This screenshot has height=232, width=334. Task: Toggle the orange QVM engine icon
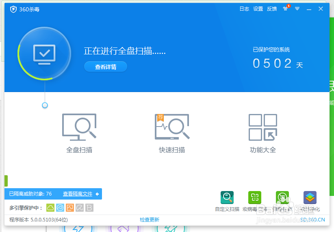coord(70,208)
